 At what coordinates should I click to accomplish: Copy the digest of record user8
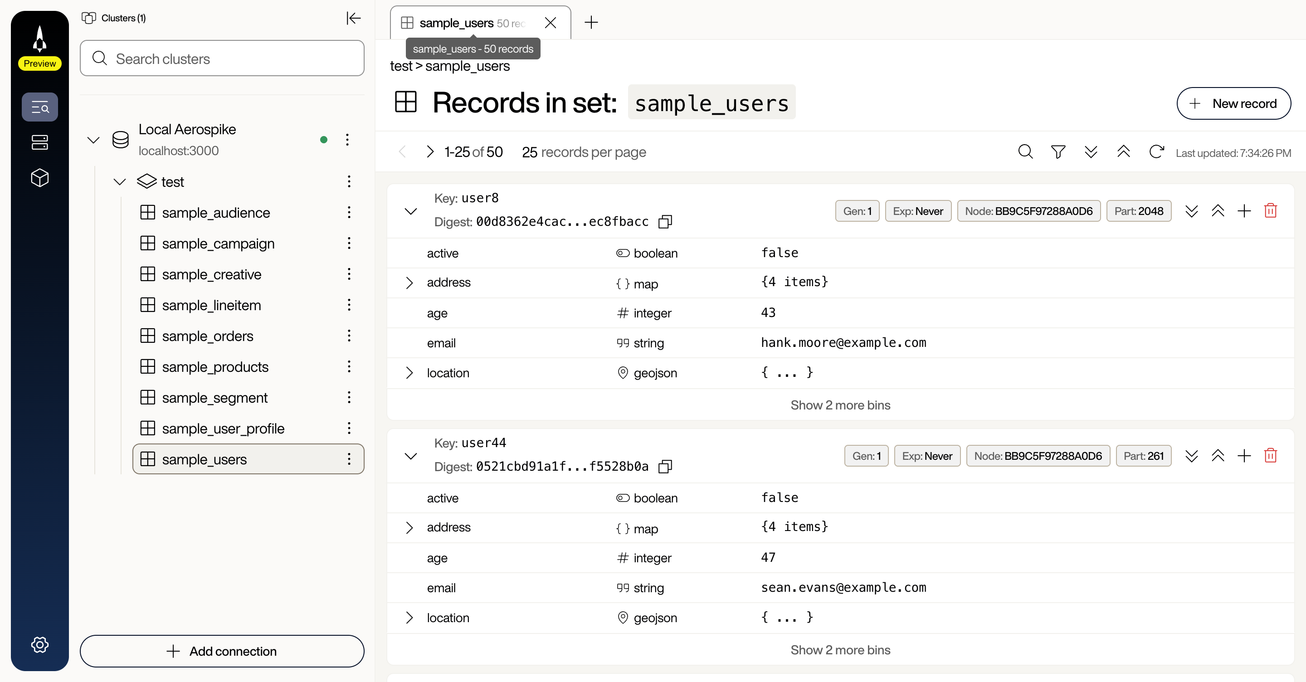[665, 222]
